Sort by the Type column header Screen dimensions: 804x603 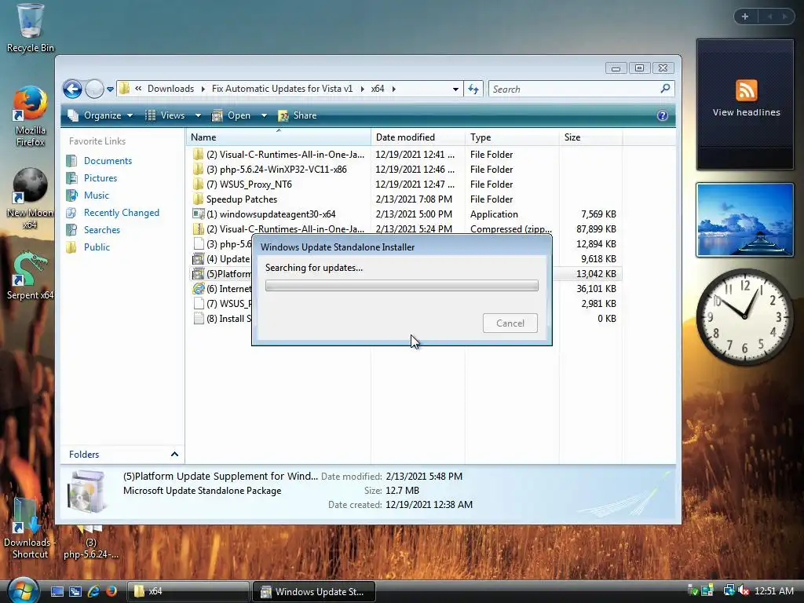tap(512, 137)
